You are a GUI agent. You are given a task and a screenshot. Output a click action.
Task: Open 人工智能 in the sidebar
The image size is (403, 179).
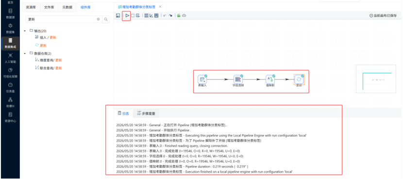coord(10,58)
